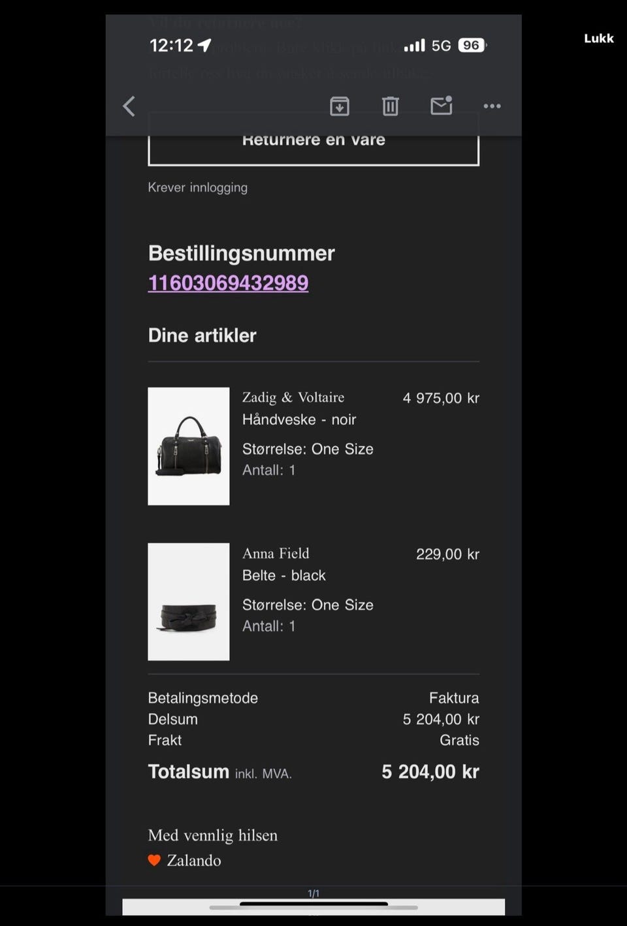Open the three-dot more options menu

tap(492, 106)
